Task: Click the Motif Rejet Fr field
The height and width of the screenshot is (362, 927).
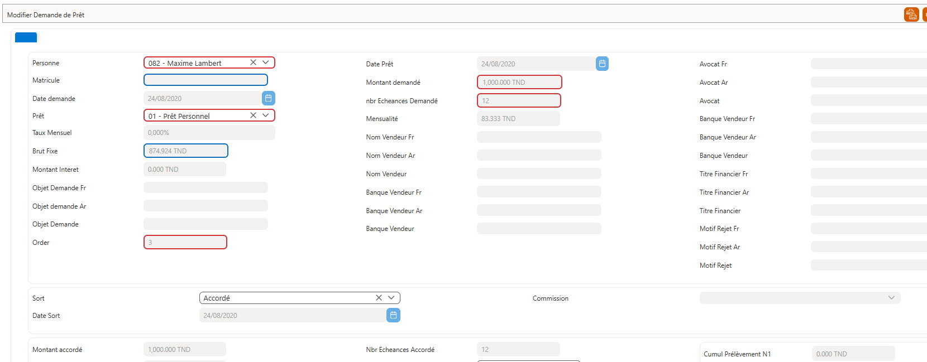Action: tap(869, 228)
